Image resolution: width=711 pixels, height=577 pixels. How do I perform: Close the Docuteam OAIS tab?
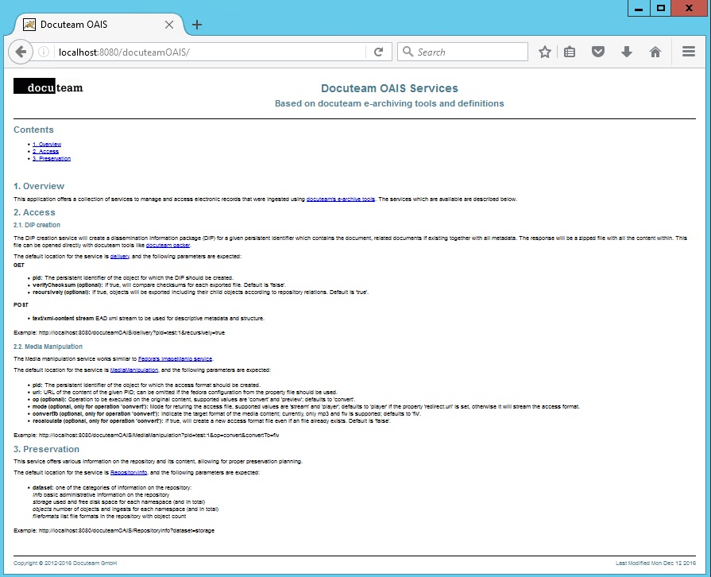pos(169,25)
